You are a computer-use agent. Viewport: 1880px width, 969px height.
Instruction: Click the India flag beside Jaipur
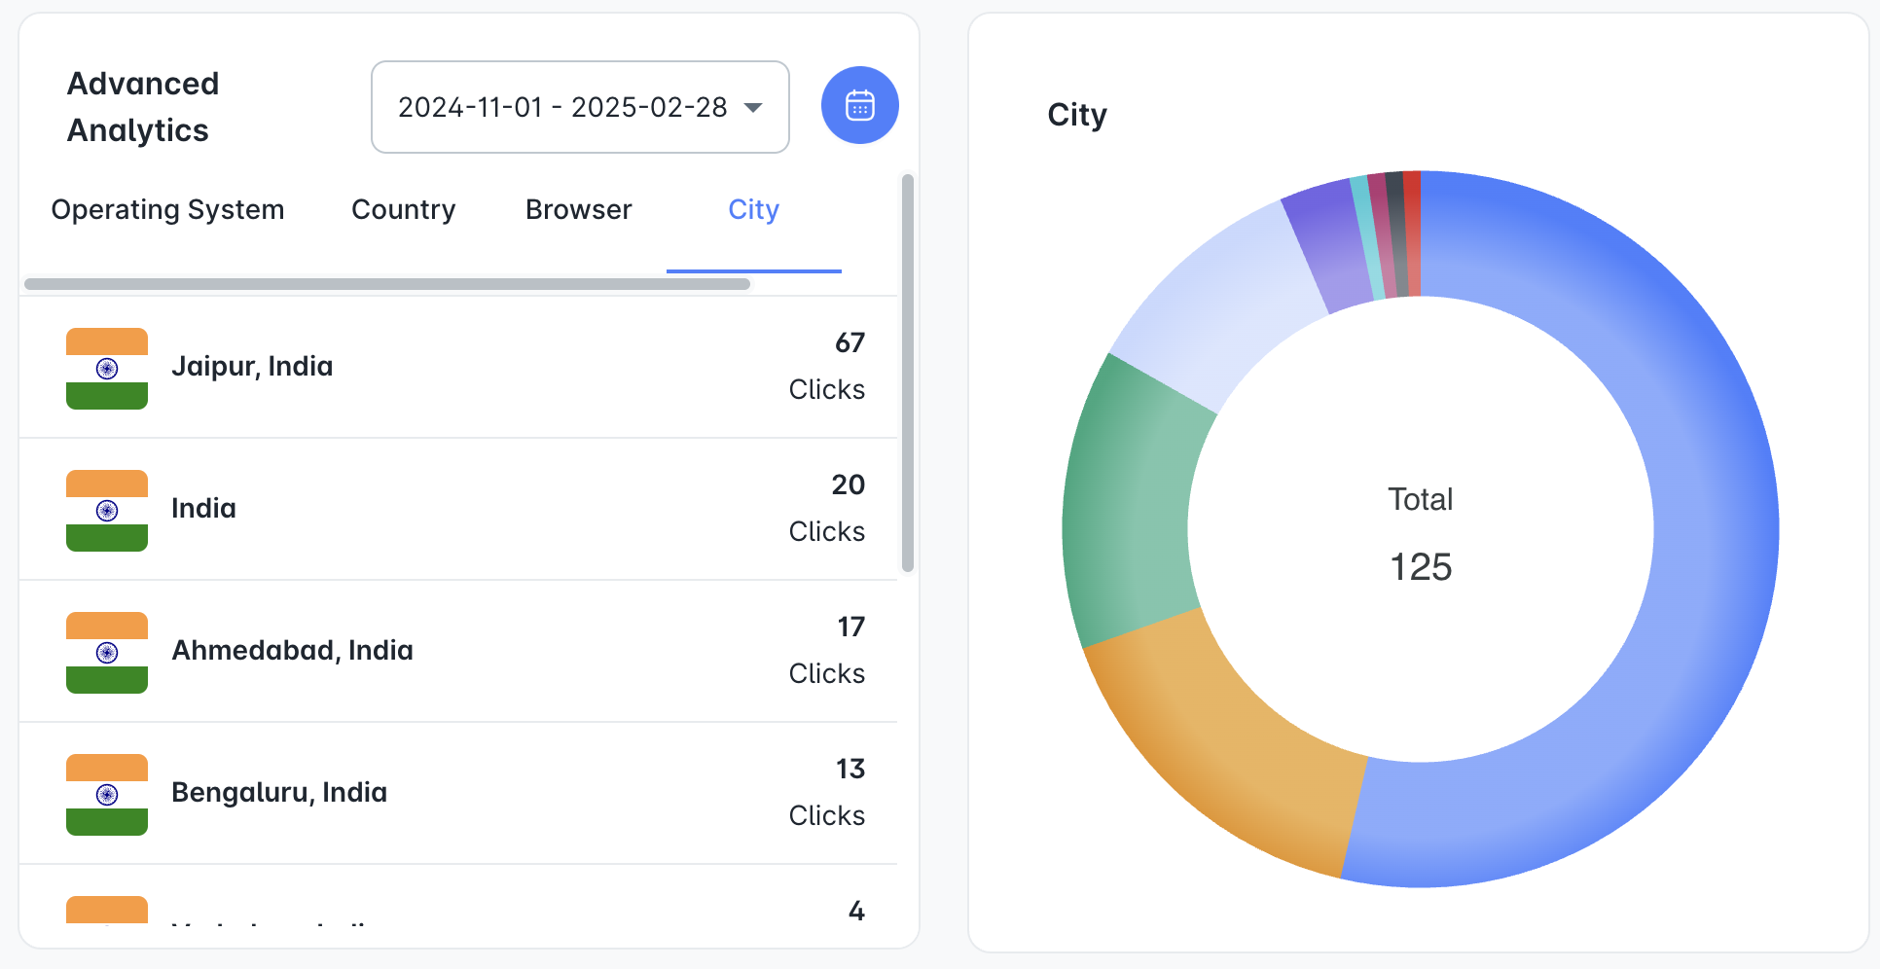pyautogui.click(x=107, y=369)
